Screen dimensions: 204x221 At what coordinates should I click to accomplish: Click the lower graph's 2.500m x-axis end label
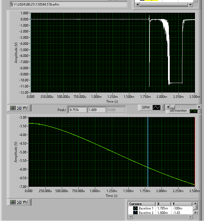195,191
